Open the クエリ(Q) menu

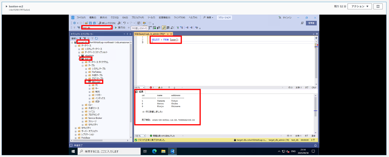(x=115, y=18)
